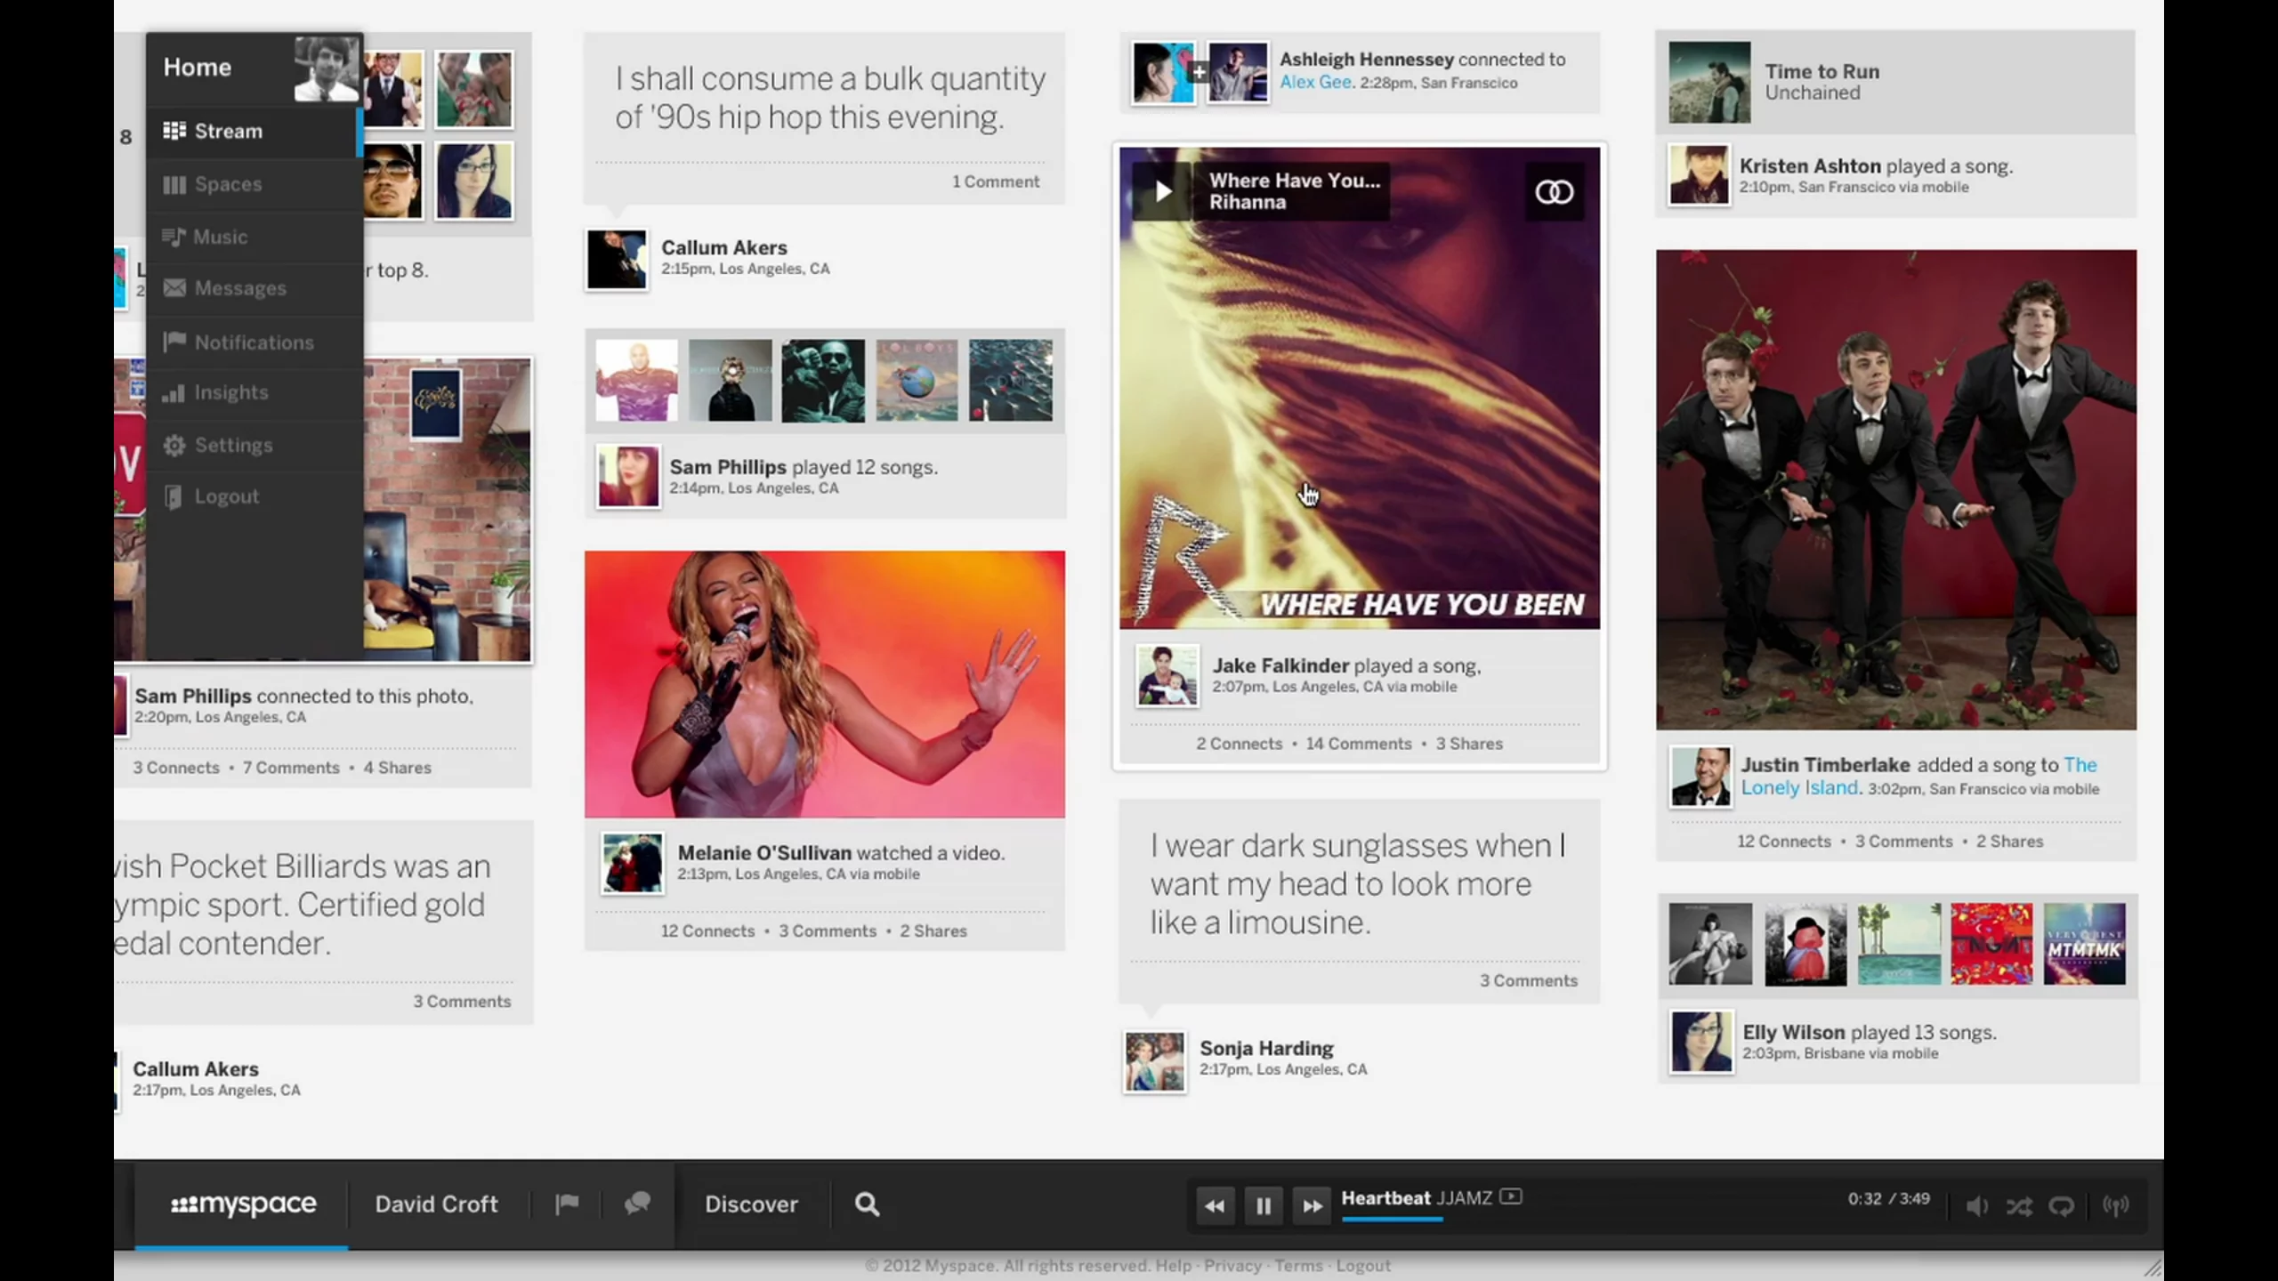Open the search magnifier in the bottom bar
The image size is (2278, 1281).
(865, 1204)
